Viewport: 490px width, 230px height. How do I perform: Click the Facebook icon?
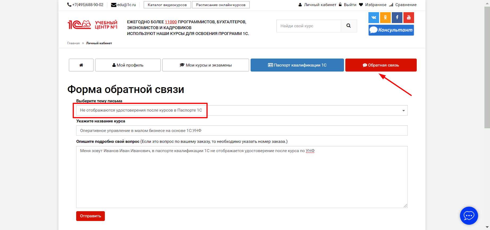tap(397, 18)
